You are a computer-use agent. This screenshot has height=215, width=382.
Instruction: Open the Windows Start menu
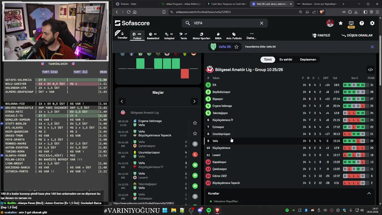[165, 211]
